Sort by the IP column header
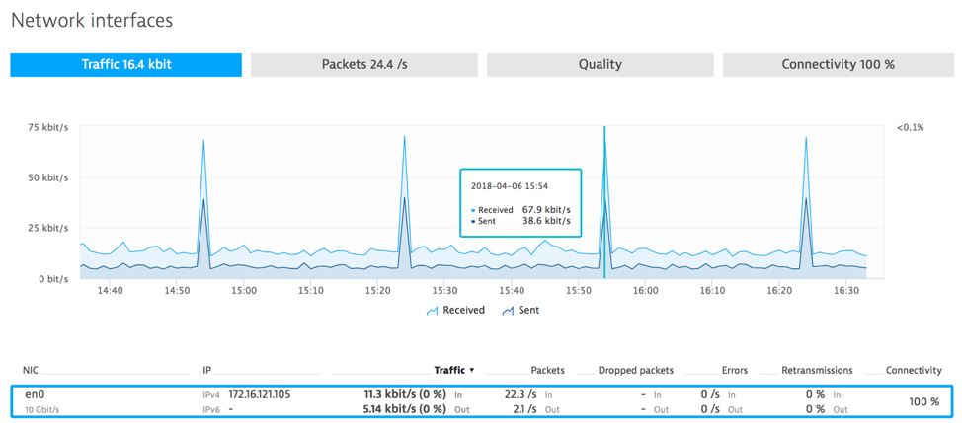This screenshot has height=423, width=962. point(206,371)
